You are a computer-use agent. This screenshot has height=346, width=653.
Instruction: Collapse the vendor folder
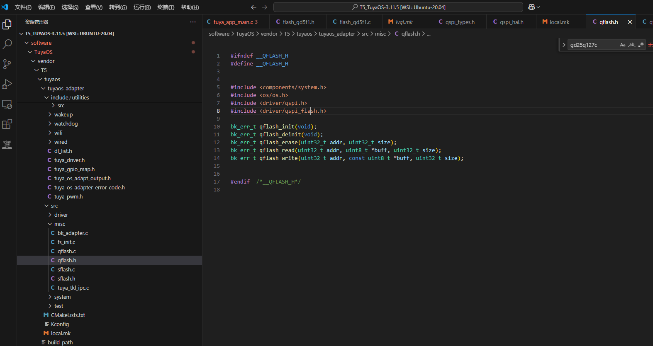click(x=110, y=61)
